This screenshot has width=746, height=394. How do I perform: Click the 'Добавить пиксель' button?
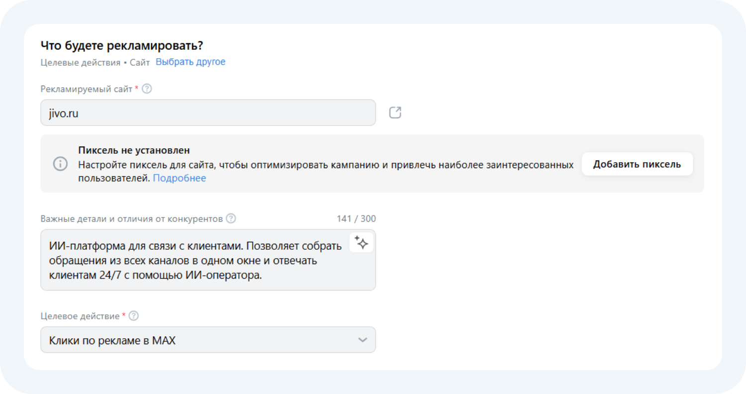pos(637,164)
